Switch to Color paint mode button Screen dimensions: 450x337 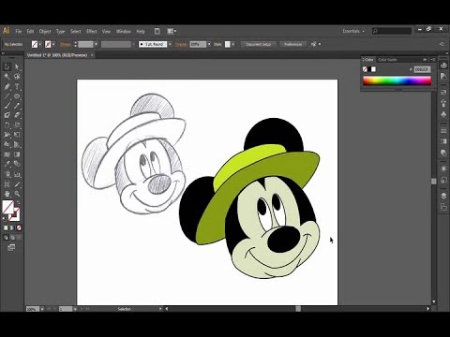tap(6, 228)
